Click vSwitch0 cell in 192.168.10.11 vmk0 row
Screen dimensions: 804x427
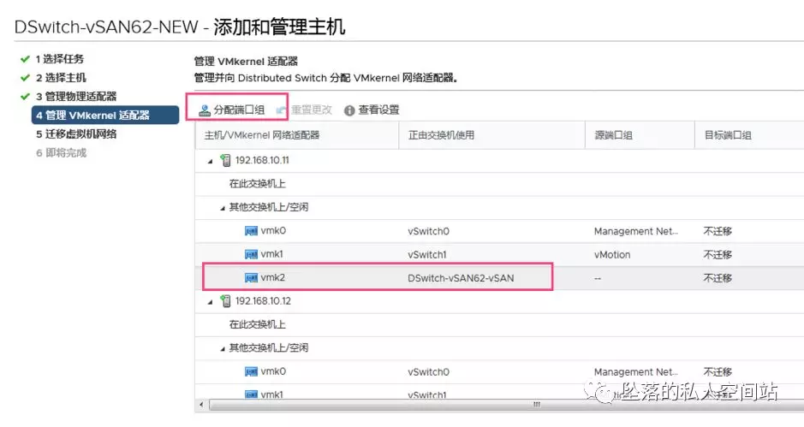(428, 231)
